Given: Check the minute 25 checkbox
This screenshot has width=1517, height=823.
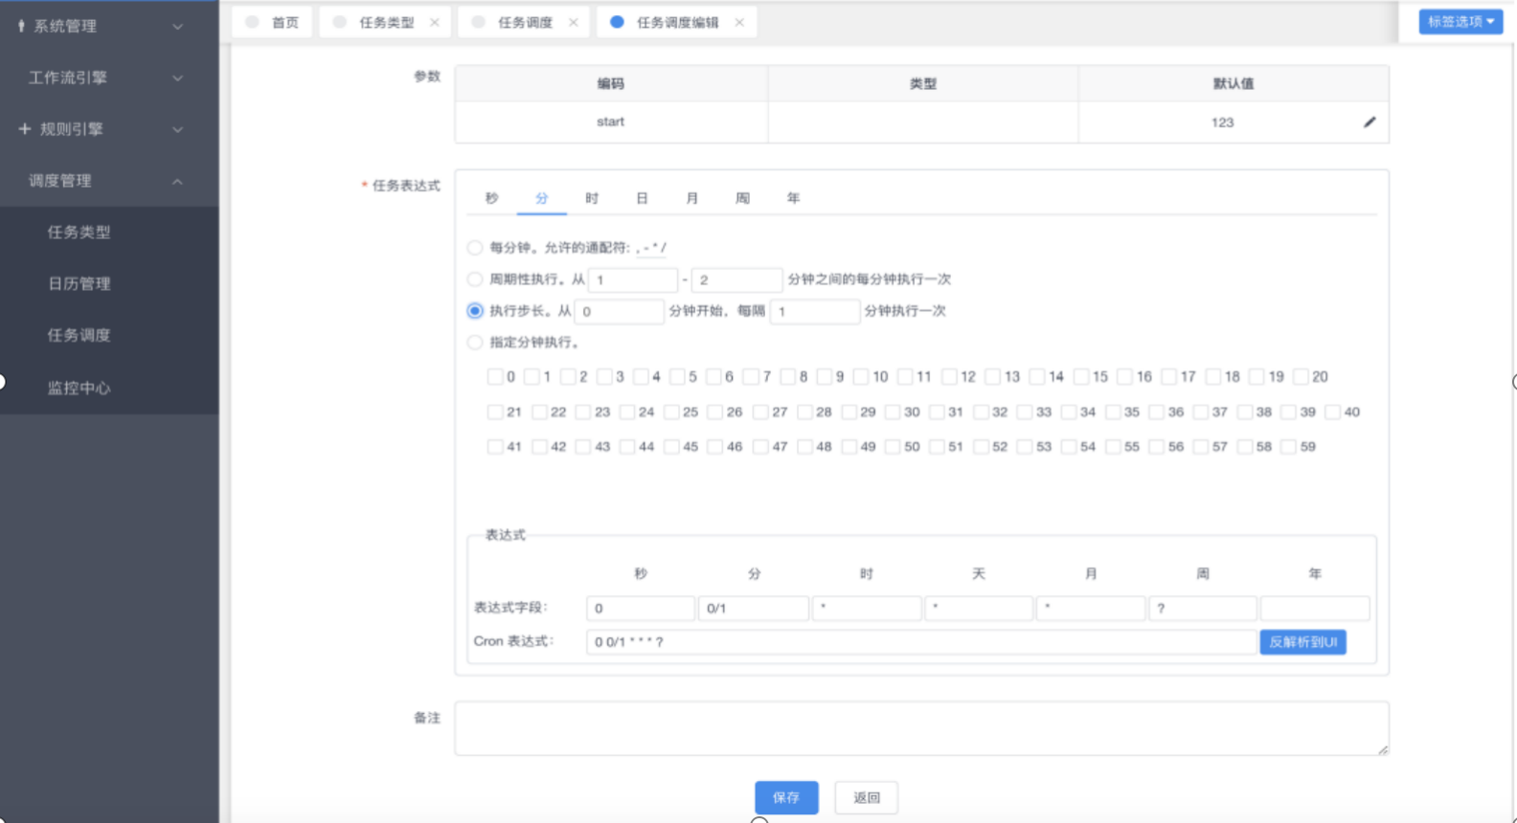Looking at the screenshot, I should pyautogui.click(x=671, y=412).
